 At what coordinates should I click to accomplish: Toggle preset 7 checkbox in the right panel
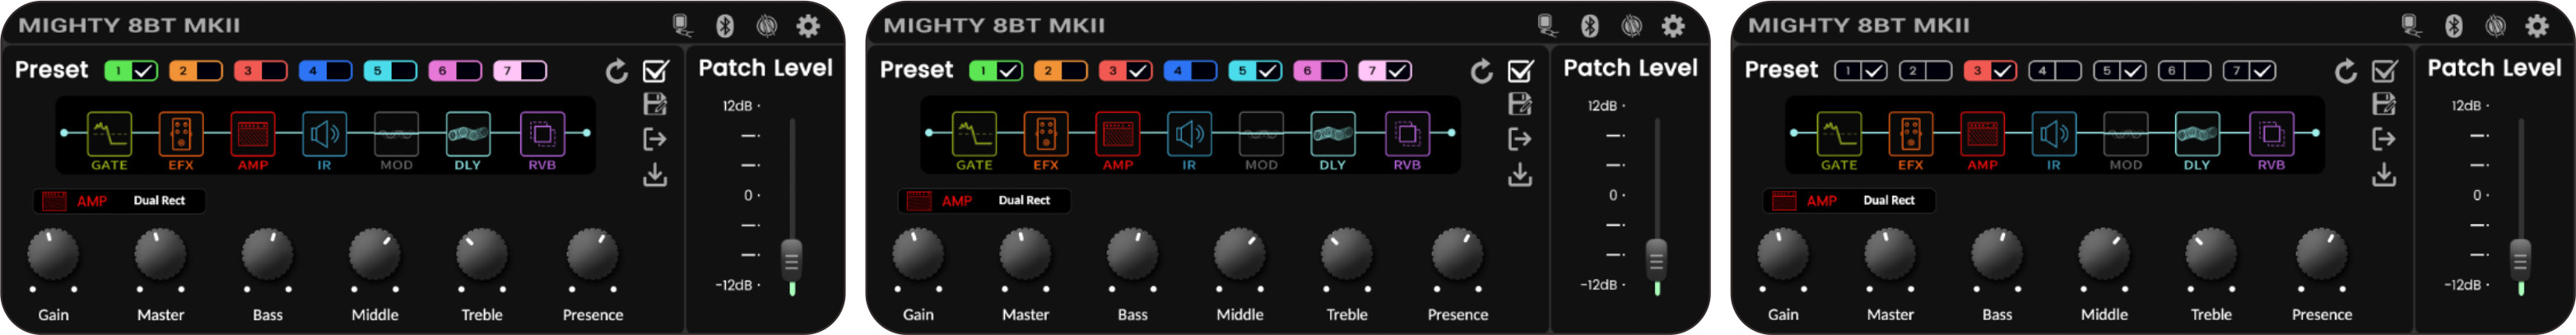click(2263, 71)
